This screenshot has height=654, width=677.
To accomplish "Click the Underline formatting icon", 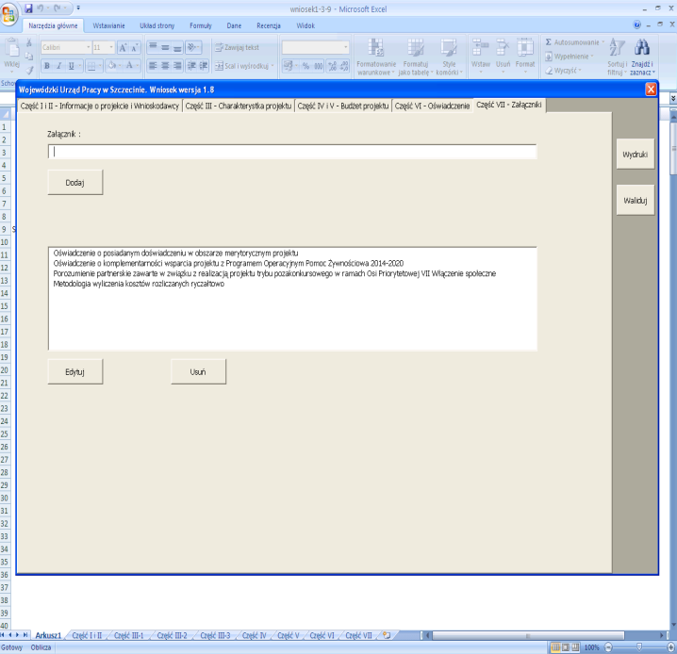I will pyautogui.click(x=72, y=66).
